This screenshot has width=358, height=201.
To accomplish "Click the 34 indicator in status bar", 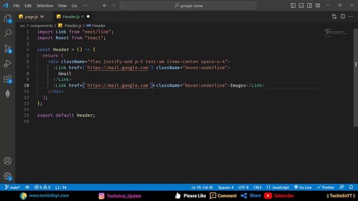I will pyautogui.click(x=61, y=188).
